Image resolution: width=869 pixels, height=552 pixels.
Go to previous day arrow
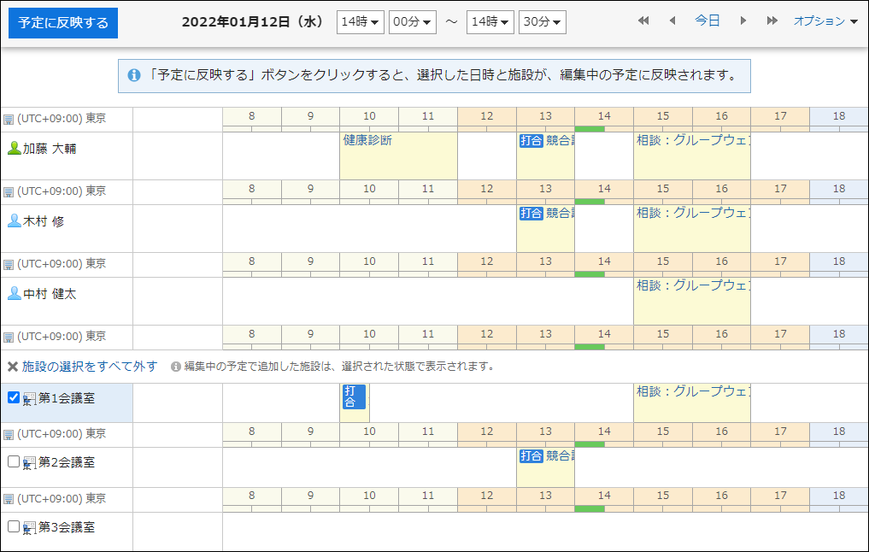(x=672, y=21)
